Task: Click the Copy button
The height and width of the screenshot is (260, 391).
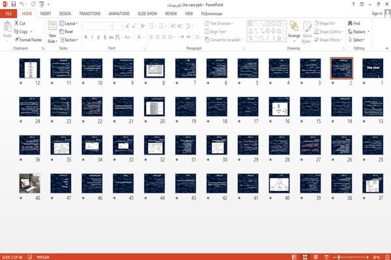Action: tap(23, 31)
